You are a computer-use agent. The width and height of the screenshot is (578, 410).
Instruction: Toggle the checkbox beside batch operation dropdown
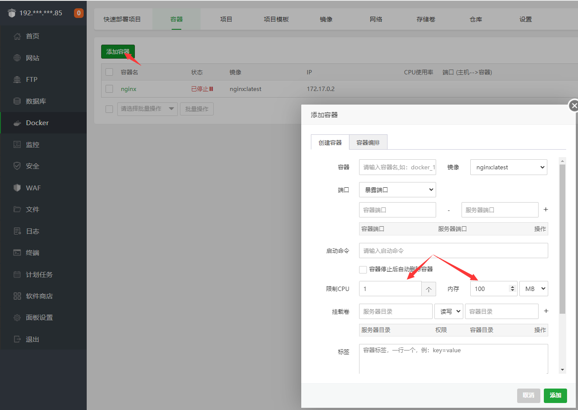pyautogui.click(x=109, y=109)
